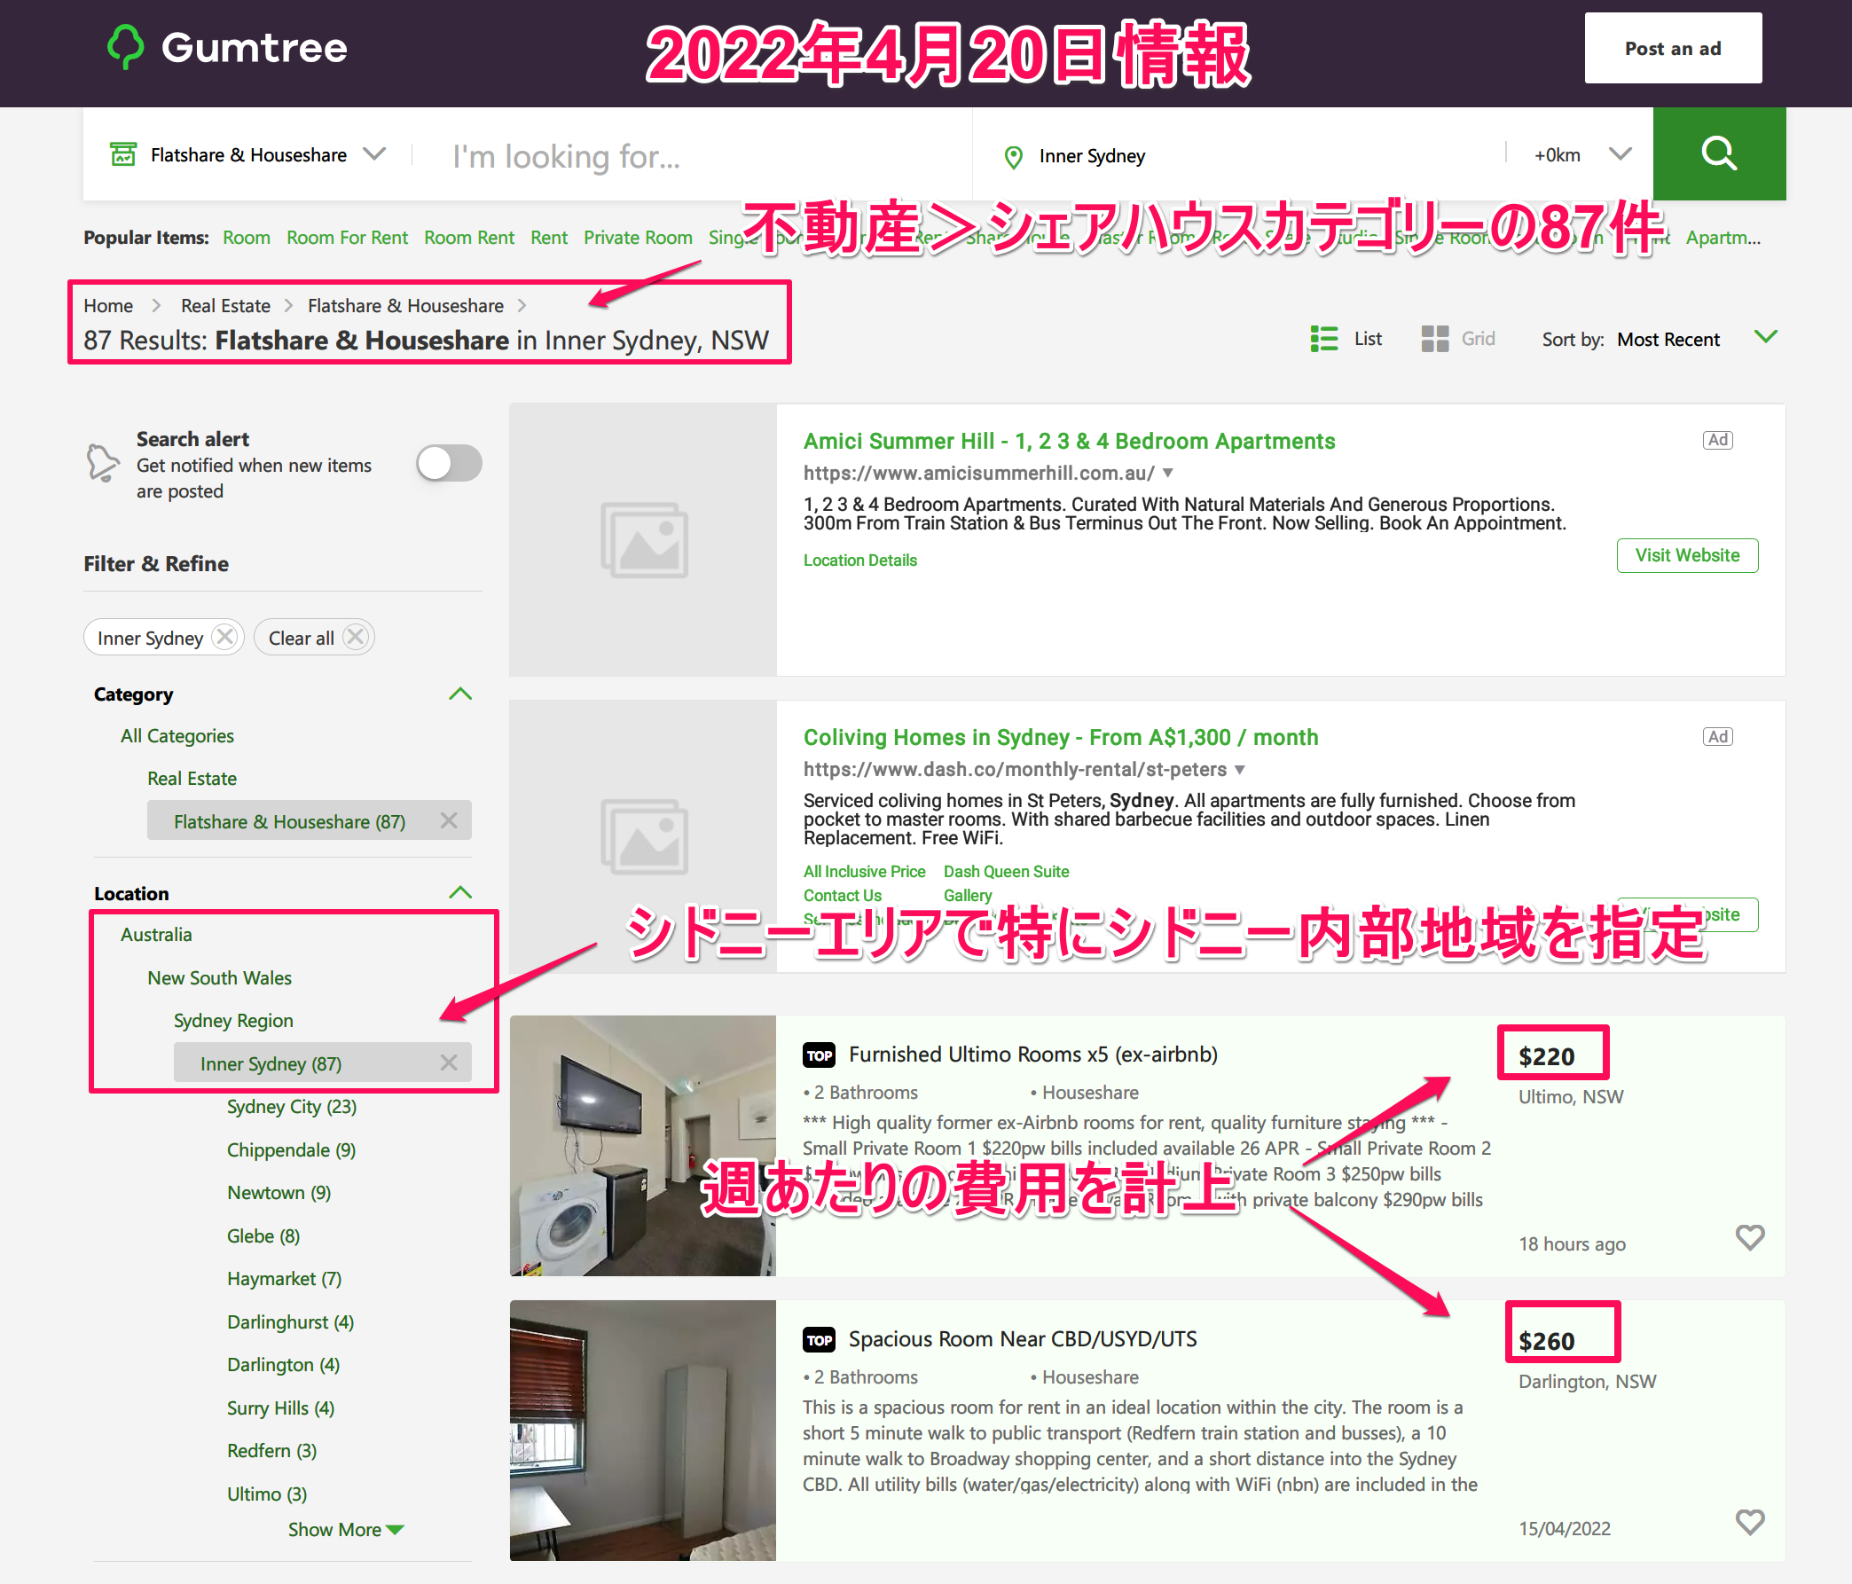Switch to Grid view
Screen dimensions: 1852x1584
point(1458,339)
